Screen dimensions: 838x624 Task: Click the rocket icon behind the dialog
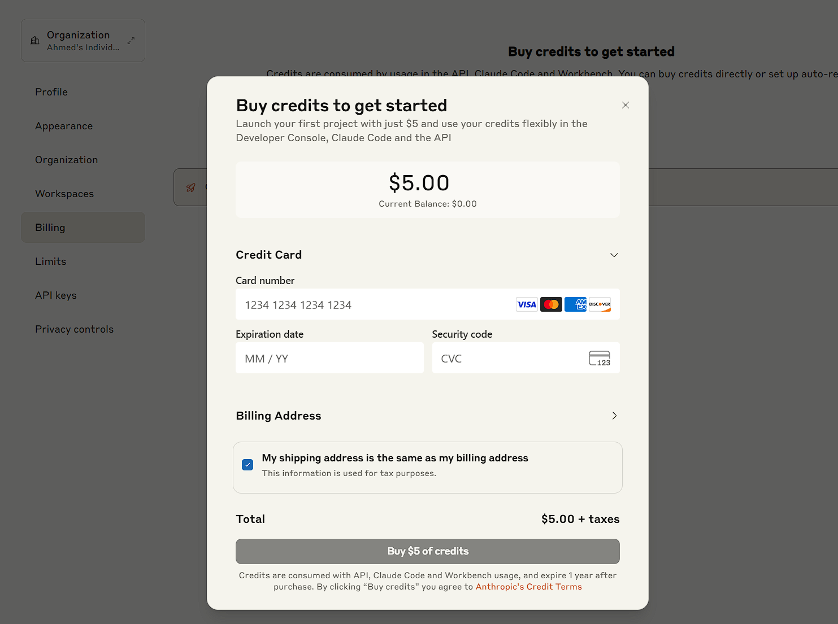191,187
